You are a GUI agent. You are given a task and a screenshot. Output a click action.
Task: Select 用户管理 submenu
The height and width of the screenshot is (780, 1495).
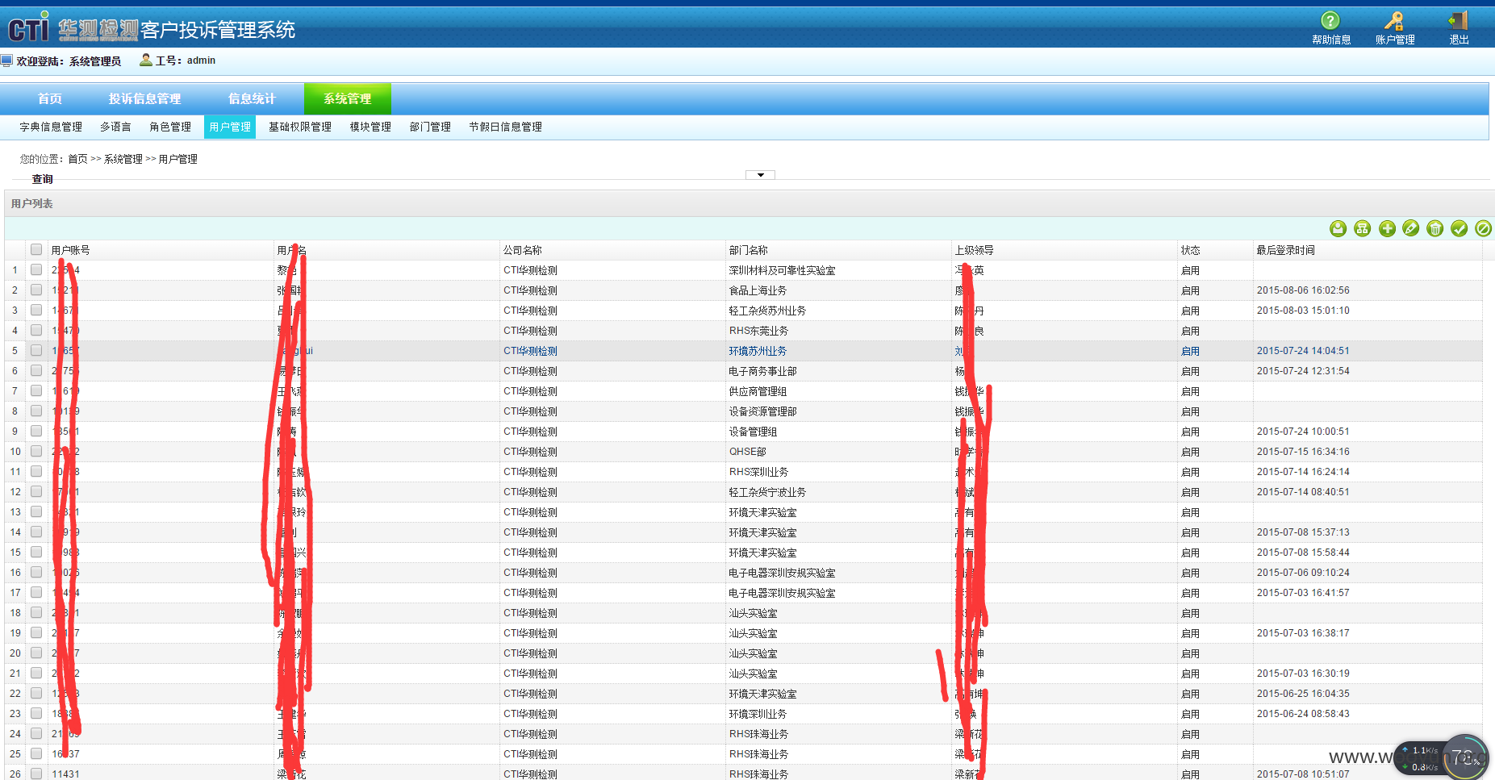[230, 127]
